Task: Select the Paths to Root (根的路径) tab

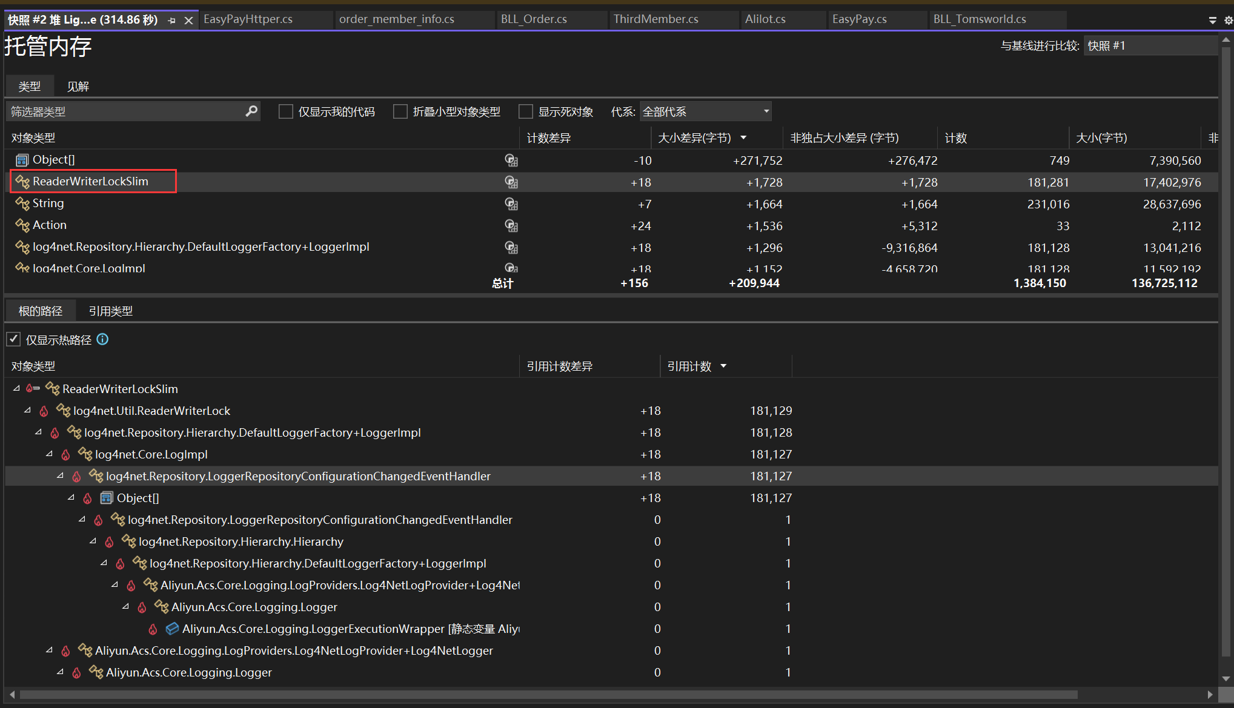Action: tap(41, 311)
